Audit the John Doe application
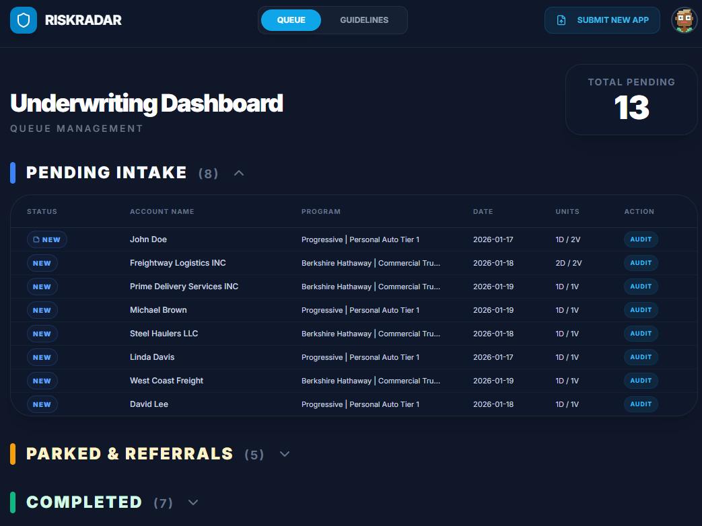The image size is (702, 526). coord(640,239)
